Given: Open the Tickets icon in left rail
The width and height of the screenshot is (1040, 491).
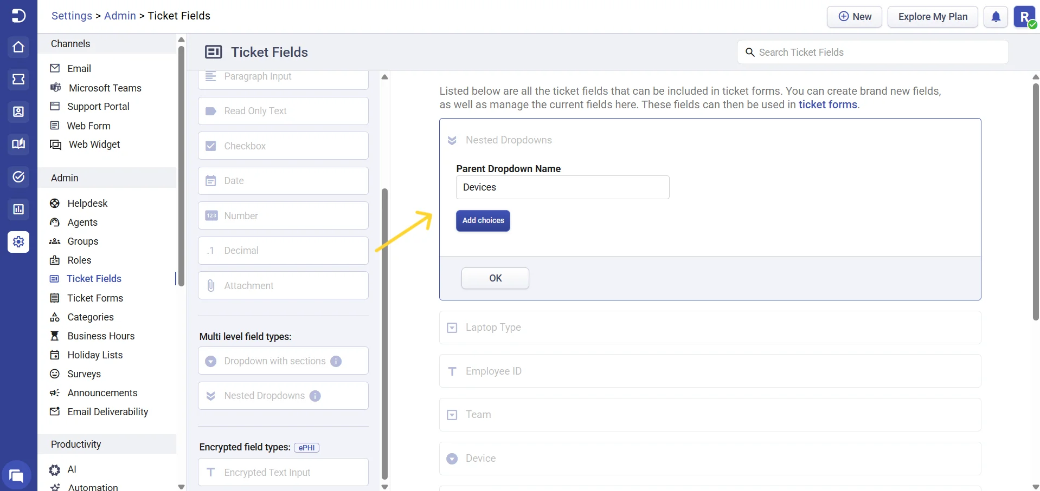Looking at the screenshot, I should point(18,80).
